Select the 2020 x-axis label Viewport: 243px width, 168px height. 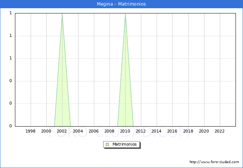pyautogui.click(x=204, y=131)
